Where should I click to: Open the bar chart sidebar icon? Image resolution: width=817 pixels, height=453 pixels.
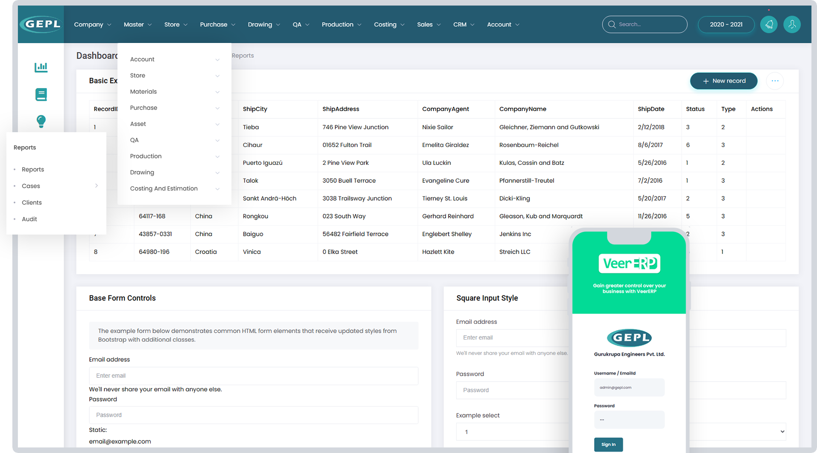tap(41, 67)
